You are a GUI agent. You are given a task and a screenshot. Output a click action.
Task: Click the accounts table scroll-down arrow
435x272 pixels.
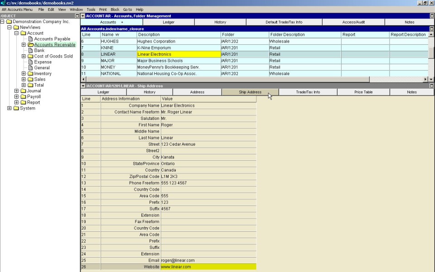click(x=431, y=79)
